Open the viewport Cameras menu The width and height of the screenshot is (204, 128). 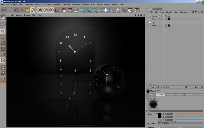pyautogui.click(x=19, y=15)
